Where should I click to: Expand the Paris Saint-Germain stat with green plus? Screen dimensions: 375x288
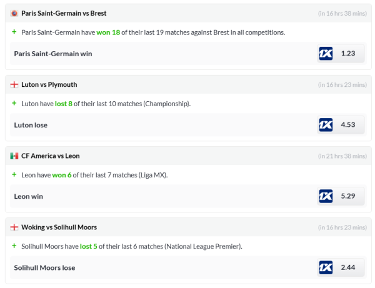tap(14, 31)
